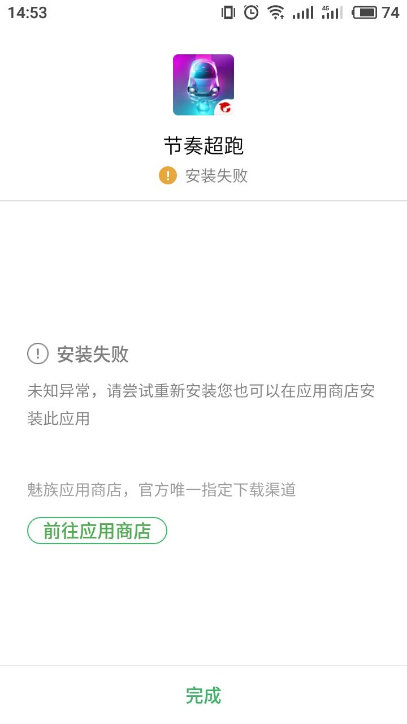The height and width of the screenshot is (724, 407).
Task: Tap the Wi-Fi status icon
Action: (x=276, y=12)
